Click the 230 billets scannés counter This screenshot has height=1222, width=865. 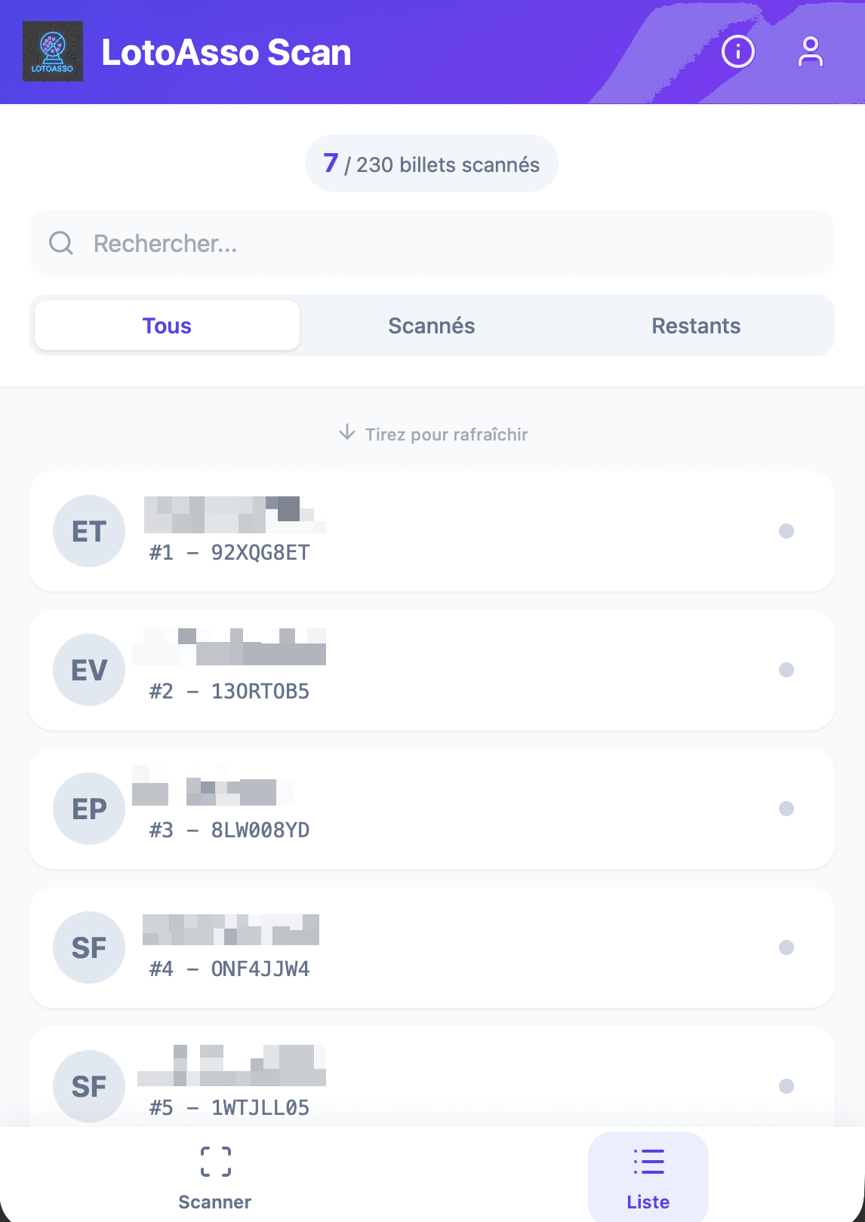click(x=432, y=164)
